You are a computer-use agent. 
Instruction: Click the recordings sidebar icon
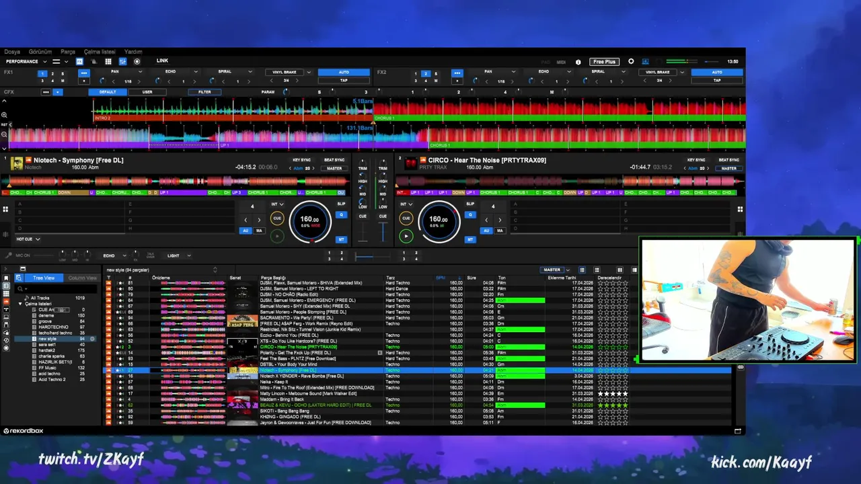coord(6,348)
